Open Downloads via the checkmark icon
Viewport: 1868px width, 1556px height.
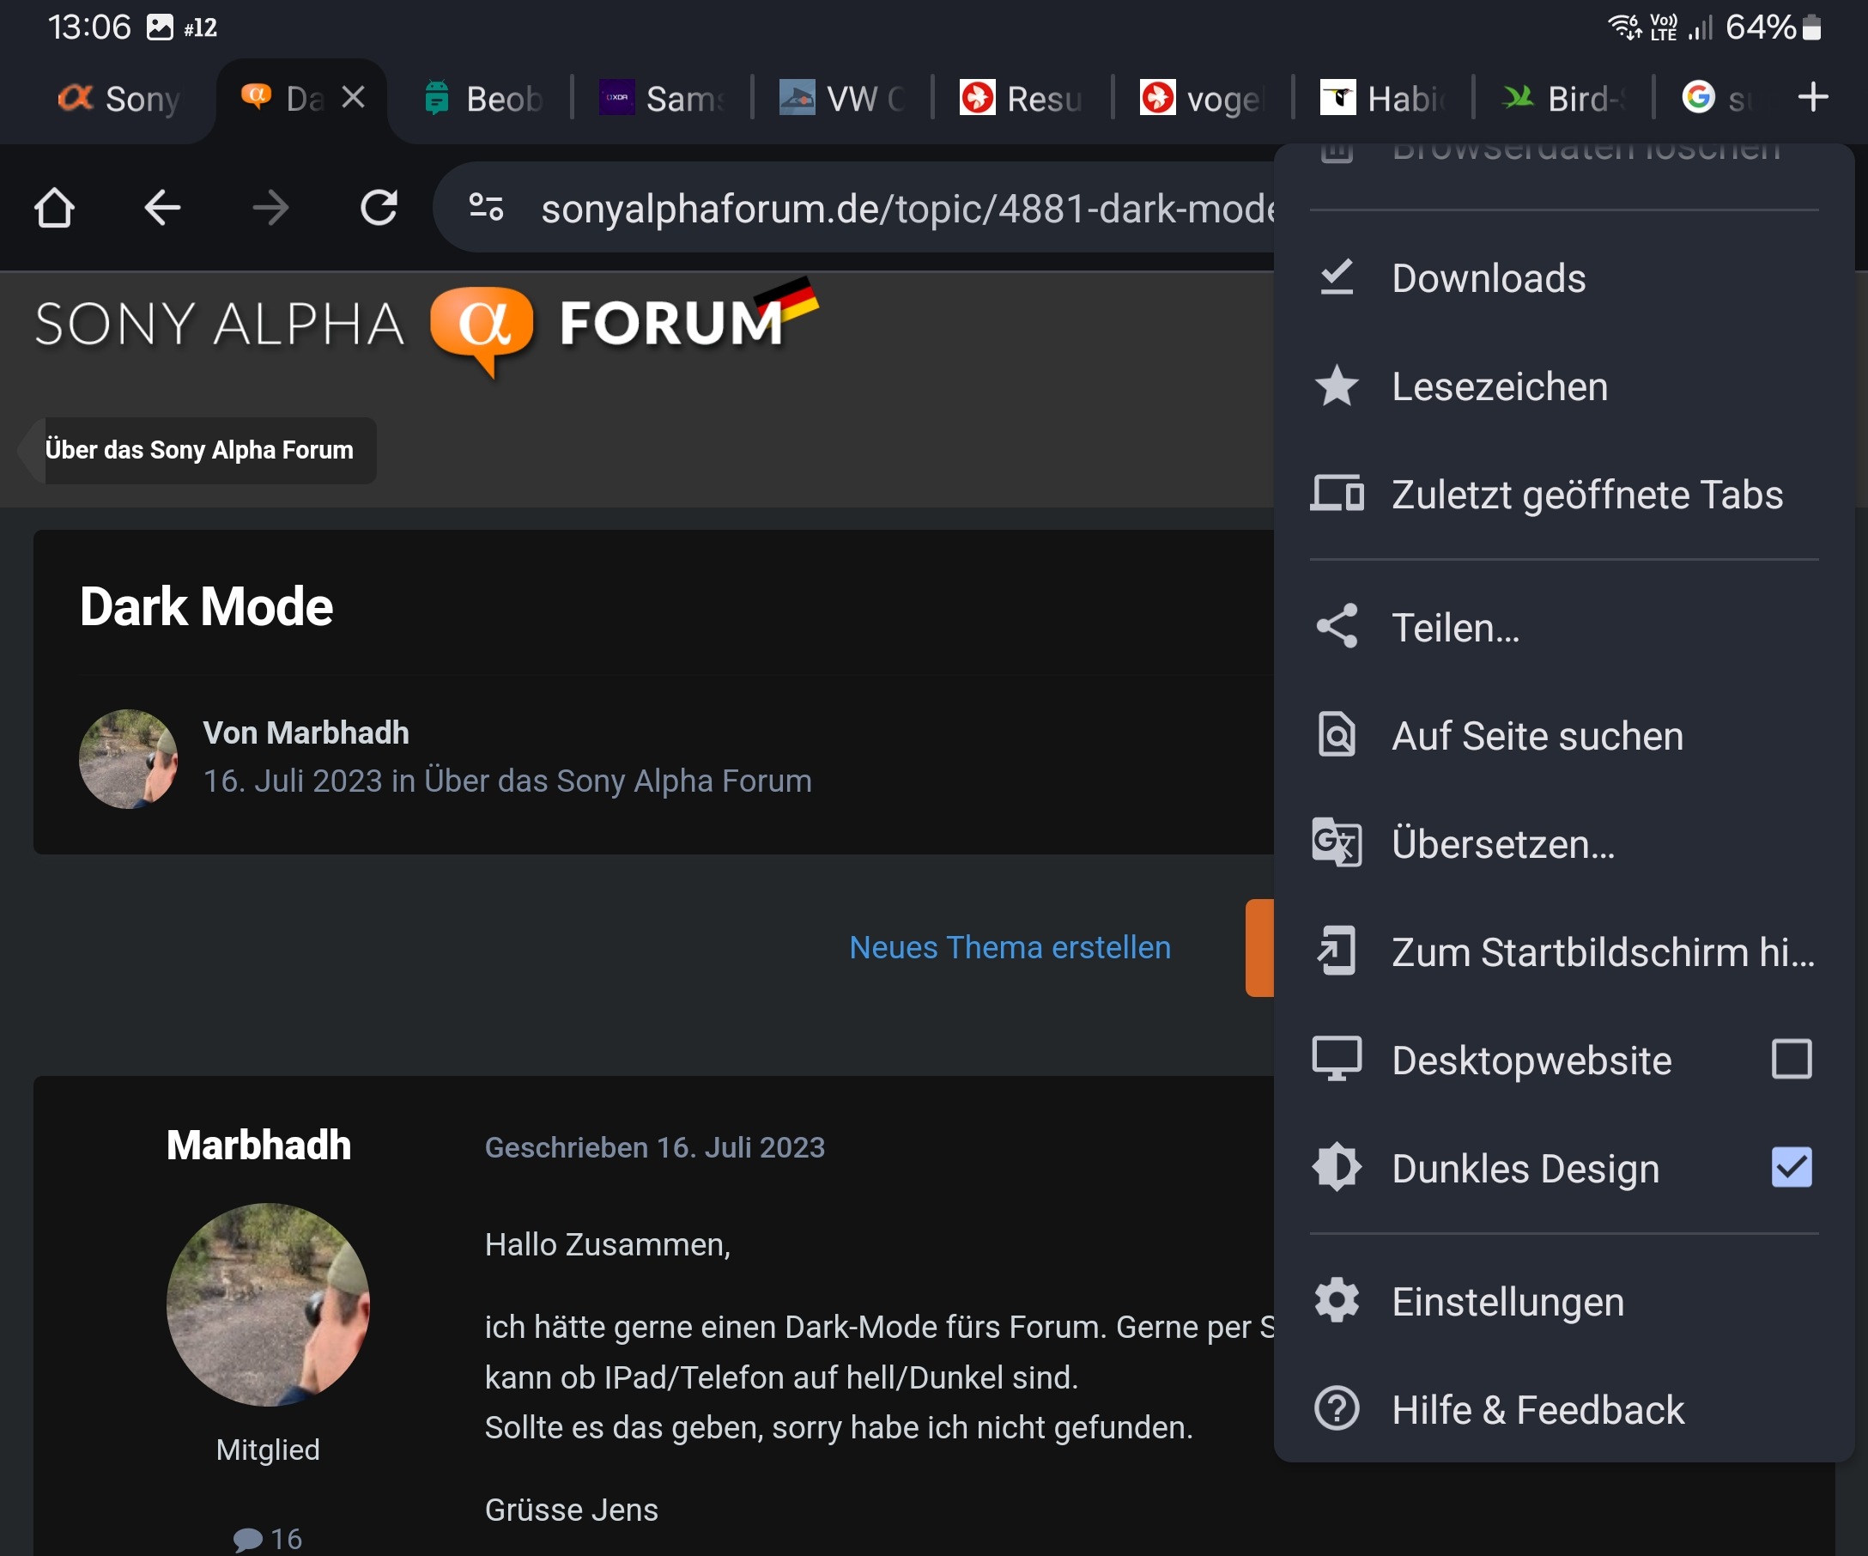[1337, 277]
